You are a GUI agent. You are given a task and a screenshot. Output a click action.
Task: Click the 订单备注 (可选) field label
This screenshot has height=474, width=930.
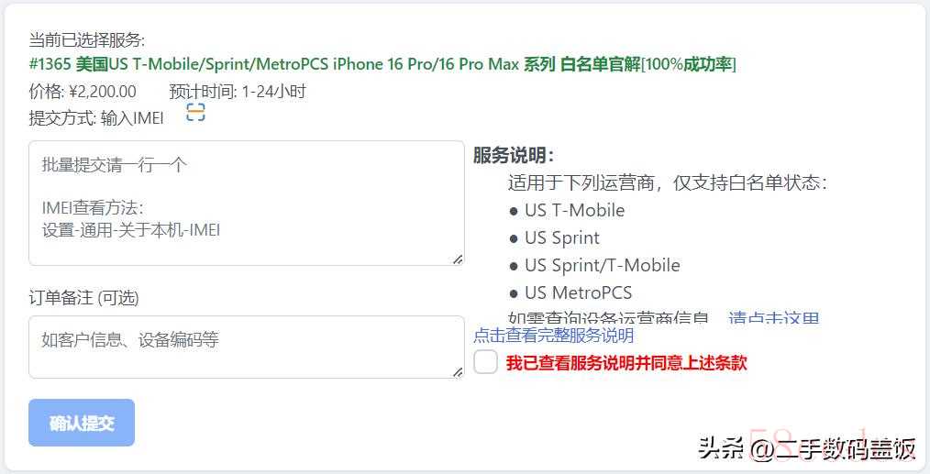[x=83, y=298]
